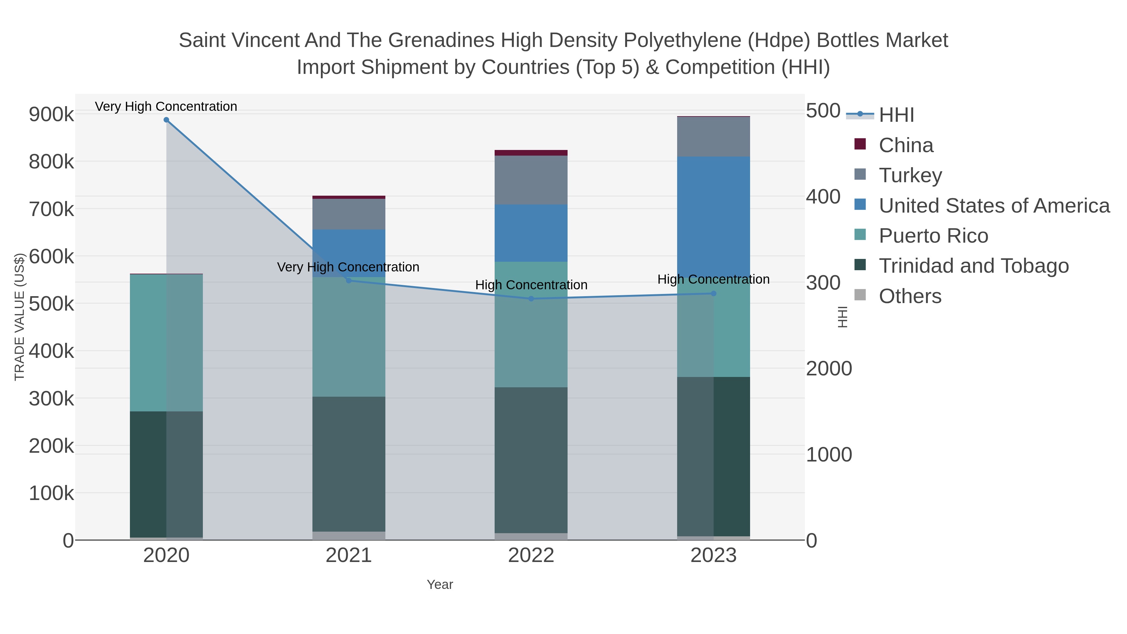Click 2022 'High Concentration' annotation
Viewport: 1127px width, 634px height.
pos(531,285)
